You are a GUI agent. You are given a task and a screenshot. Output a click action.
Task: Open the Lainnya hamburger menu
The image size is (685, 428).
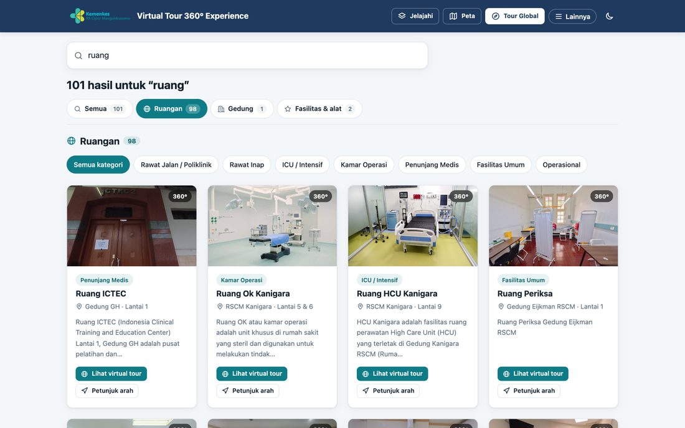tap(572, 17)
